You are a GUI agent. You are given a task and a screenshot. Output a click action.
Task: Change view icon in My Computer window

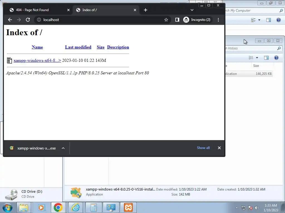pos(253,20)
